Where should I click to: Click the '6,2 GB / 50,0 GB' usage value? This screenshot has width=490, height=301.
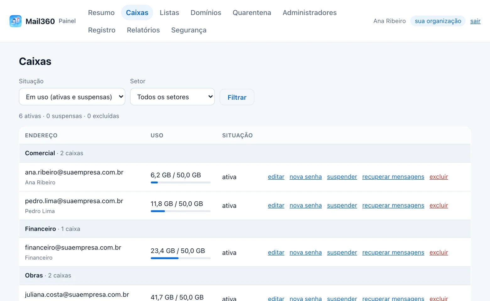176,175
